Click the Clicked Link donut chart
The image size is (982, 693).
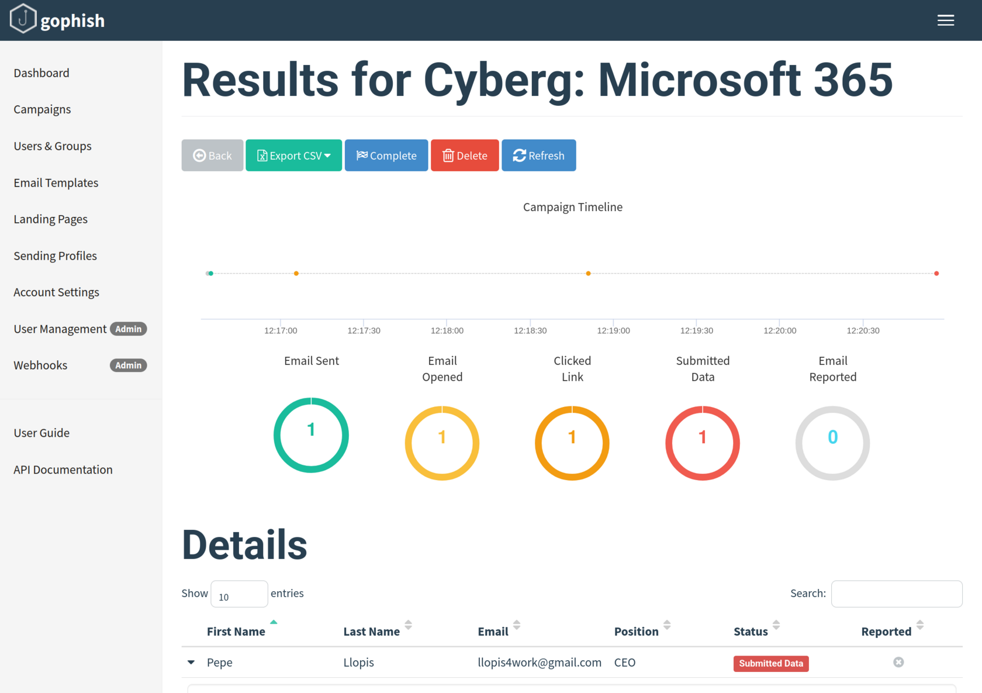[572, 443]
